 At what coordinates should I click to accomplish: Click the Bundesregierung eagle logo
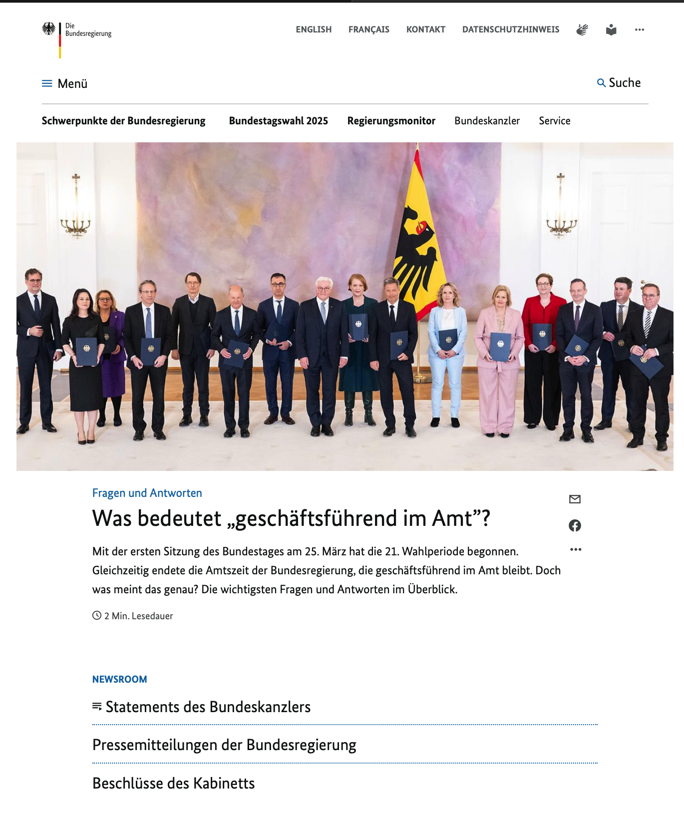[x=49, y=29]
